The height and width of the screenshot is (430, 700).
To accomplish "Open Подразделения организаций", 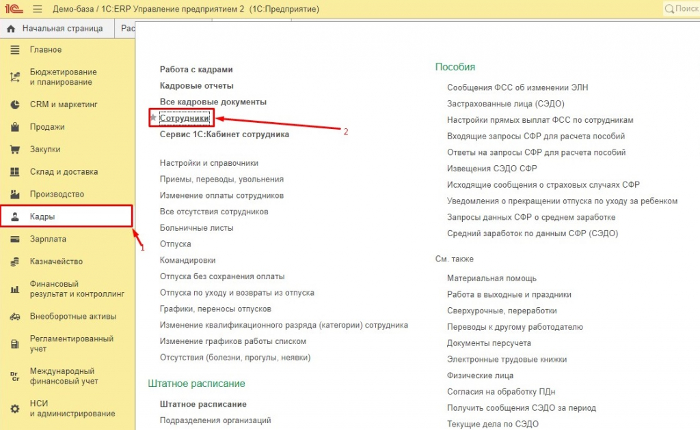I will [x=215, y=420].
